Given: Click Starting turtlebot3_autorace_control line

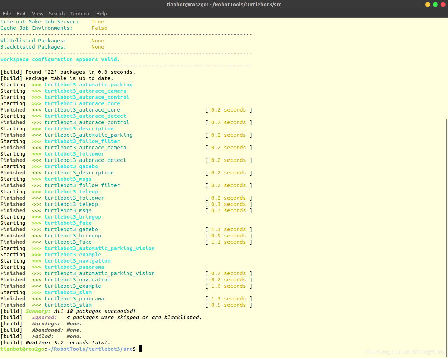Looking at the screenshot, I should (65, 97).
